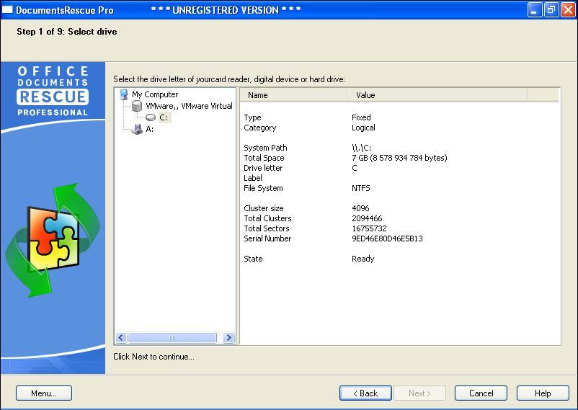Image resolution: width=578 pixels, height=410 pixels.
Task: Click the Value column header
Action: [437, 95]
